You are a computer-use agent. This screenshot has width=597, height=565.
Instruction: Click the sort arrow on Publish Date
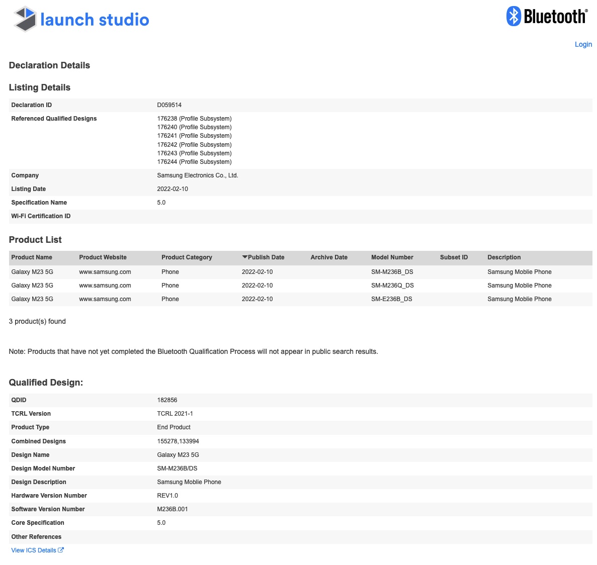coord(244,257)
